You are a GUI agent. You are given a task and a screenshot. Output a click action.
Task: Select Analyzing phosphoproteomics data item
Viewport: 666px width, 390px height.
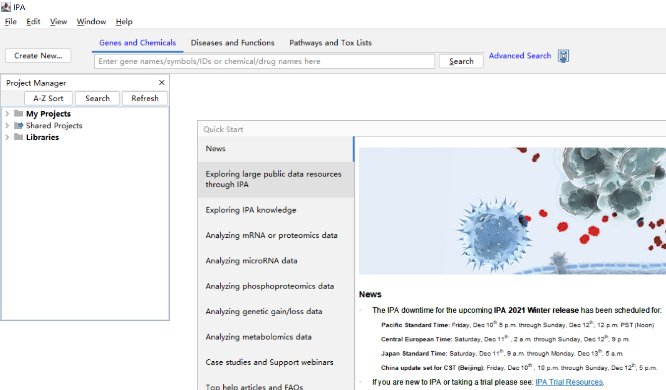276,286
